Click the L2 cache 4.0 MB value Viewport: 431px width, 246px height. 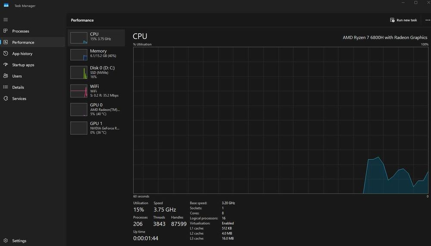(x=227, y=233)
